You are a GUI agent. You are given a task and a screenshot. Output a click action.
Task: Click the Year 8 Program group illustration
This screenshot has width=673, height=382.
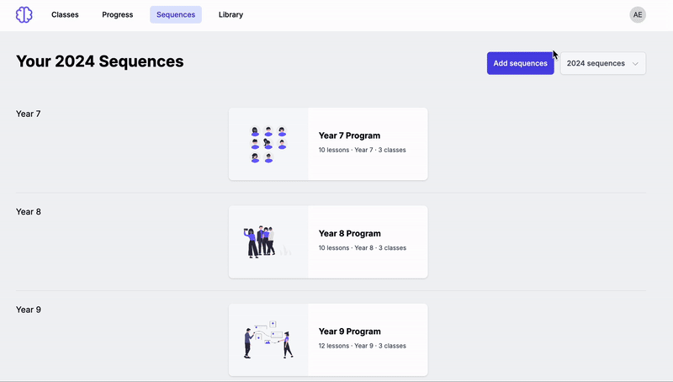pos(267,242)
